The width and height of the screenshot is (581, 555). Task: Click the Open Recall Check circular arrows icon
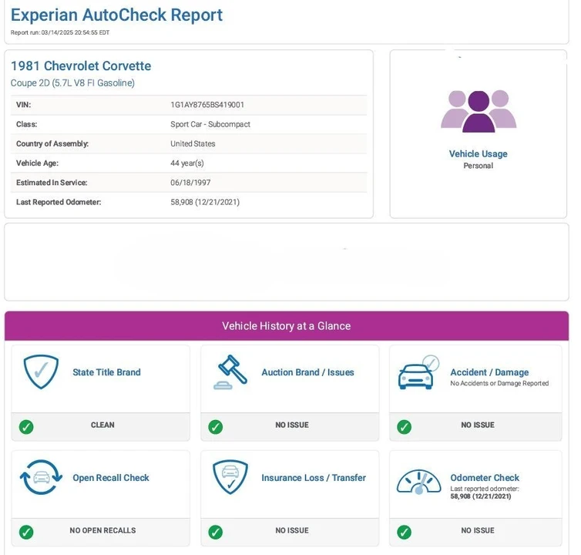(x=41, y=477)
